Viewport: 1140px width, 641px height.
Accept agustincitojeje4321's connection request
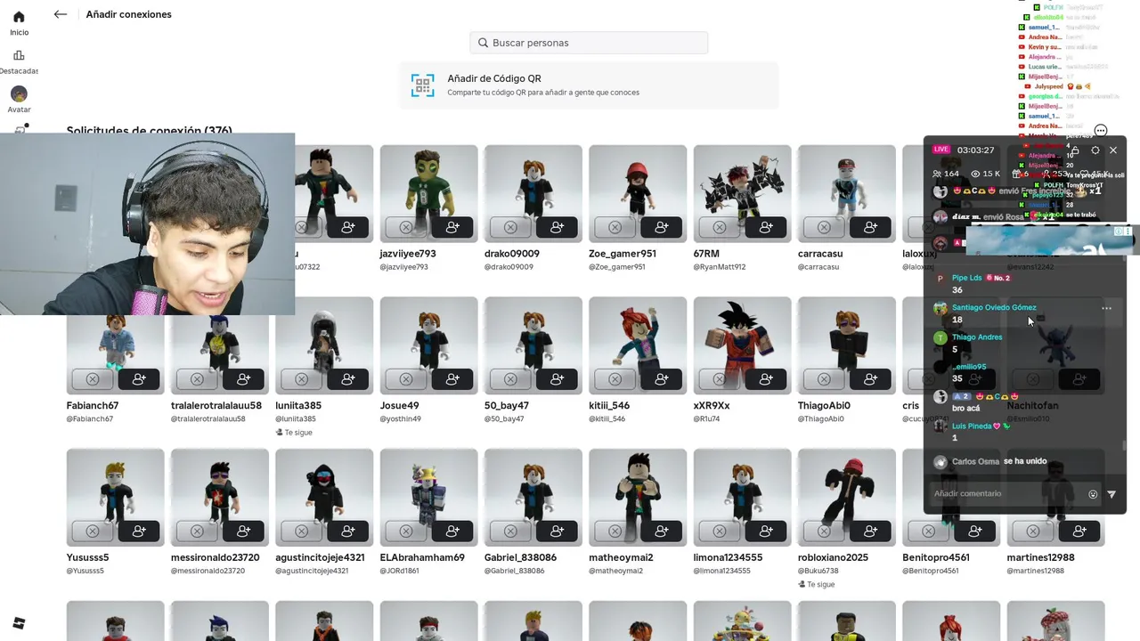(347, 531)
